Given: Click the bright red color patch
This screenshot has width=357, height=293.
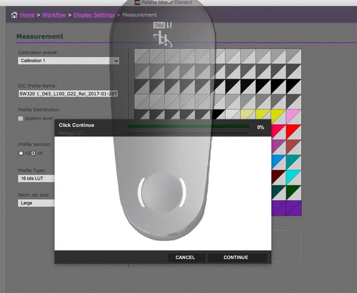Looking at the screenshot, I should tap(294, 132).
